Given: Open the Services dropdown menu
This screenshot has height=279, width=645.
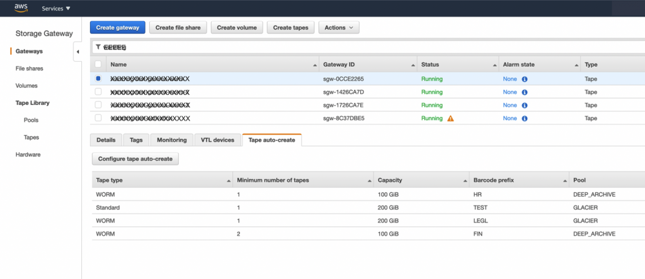Looking at the screenshot, I should pyautogui.click(x=56, y=8).
